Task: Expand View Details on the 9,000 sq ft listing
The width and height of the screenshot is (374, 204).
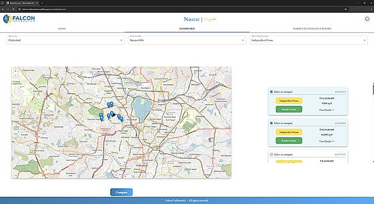Action: pos(326,110)
